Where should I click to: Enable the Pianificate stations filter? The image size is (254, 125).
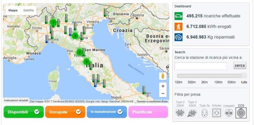pos(148,112)
